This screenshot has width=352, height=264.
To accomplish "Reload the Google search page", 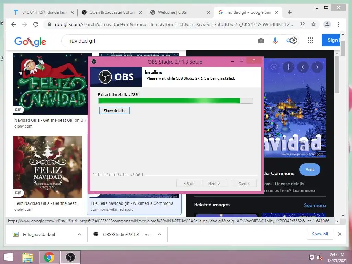I will (x=36, y=24).
